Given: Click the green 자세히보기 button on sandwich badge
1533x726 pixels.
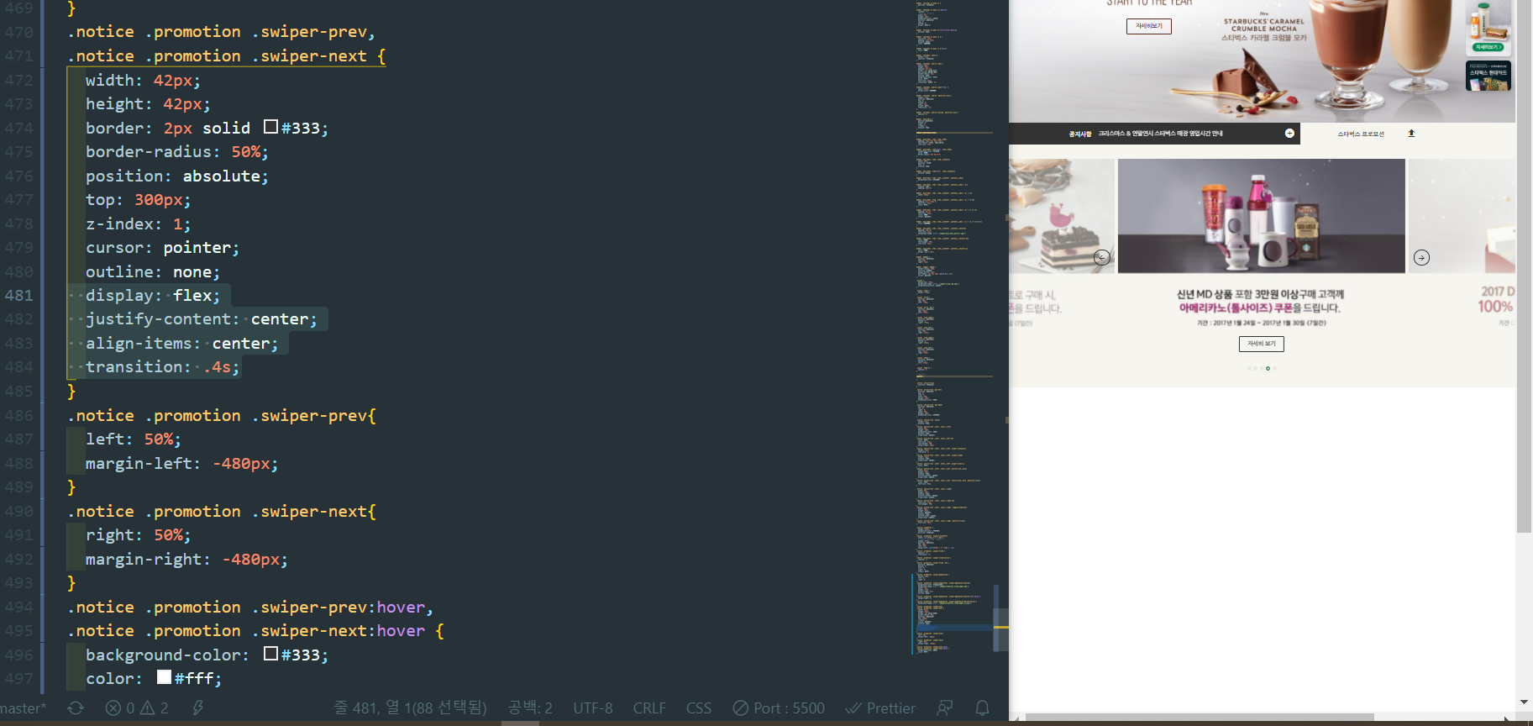Looking at the screenshot, I should (1488, 47).
